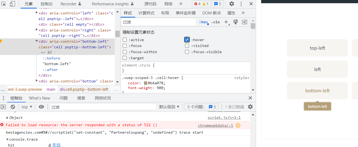
Task: Toggle the rendering emulation paintbrush icon
Action: click(235, 22)
